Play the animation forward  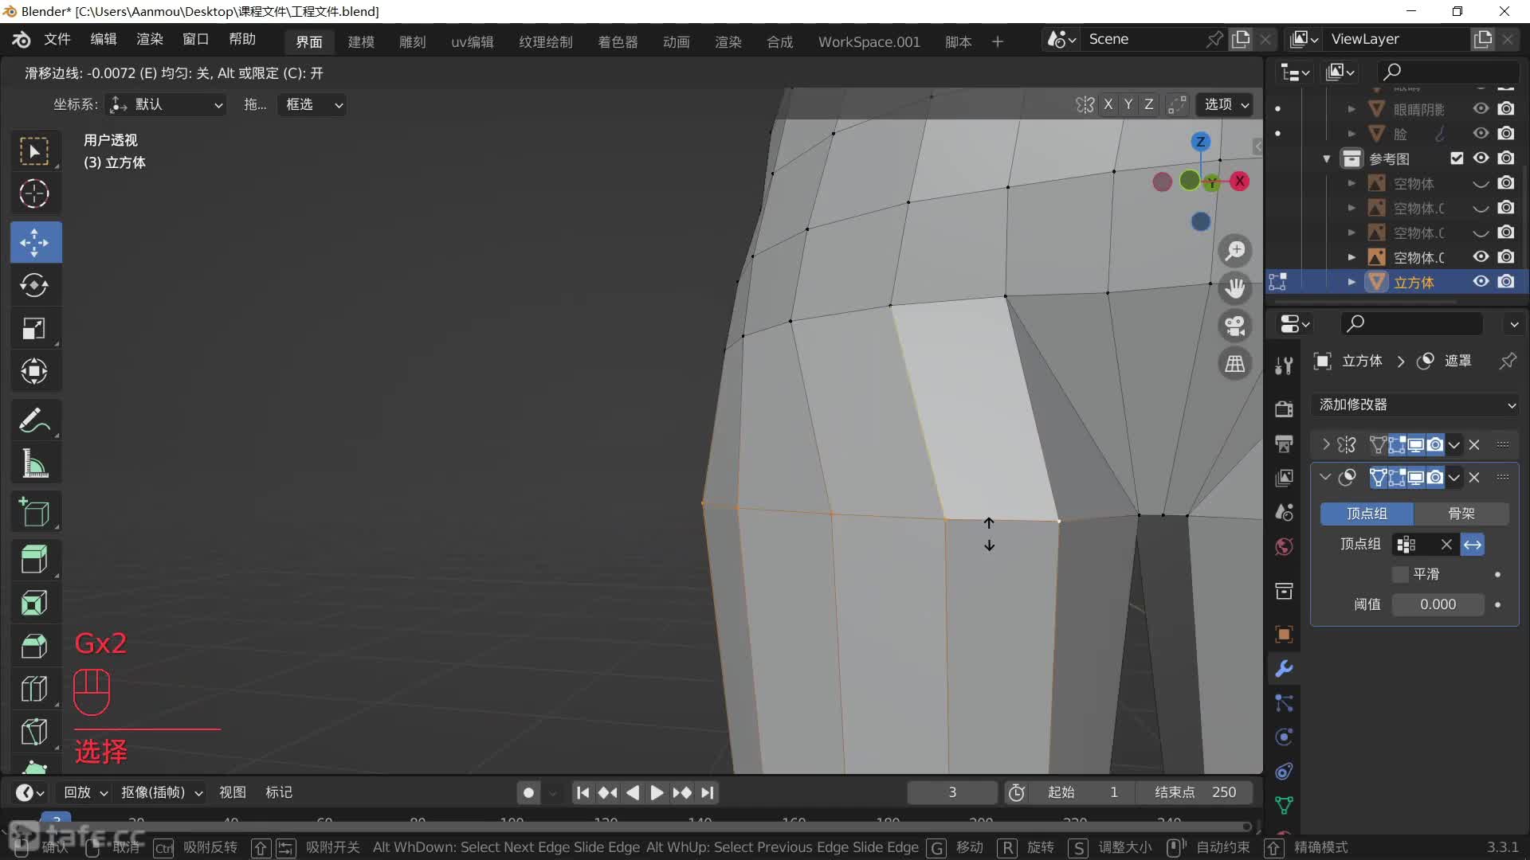pos(657,793)
